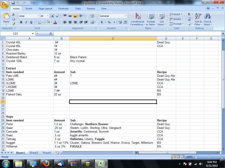Apply the font color
This screenshot has height=168, width=225.
click(55, 22)
